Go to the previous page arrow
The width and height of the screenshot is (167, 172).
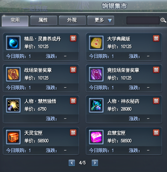tap(72, 163)
